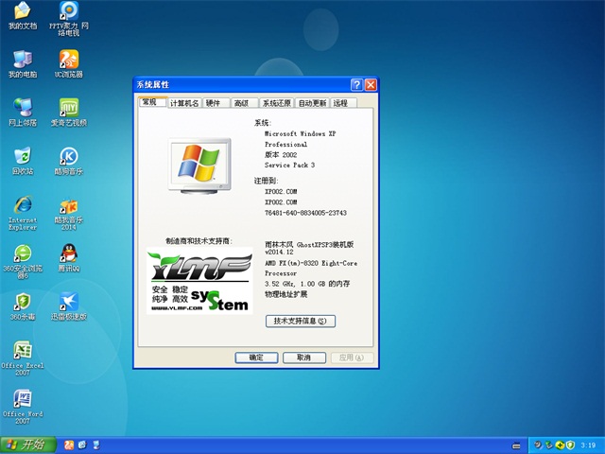This screenshot has height=454, width=605.
Task: Go to the 远程 tab
Action: click(340, 103)
